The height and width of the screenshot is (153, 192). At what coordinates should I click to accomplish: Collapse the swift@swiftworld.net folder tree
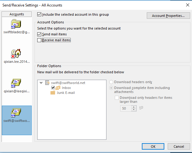[x=41, y=83]
